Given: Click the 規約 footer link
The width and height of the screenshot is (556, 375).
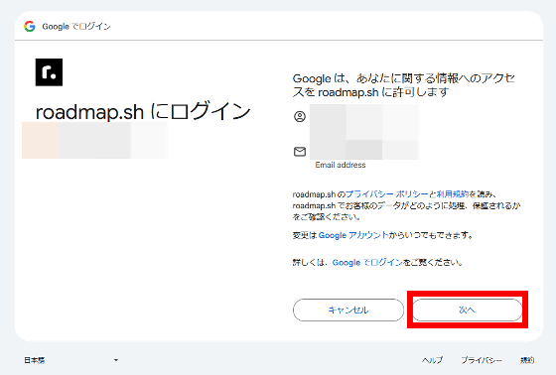Looking at the screenshot, I should click(527, 360).
